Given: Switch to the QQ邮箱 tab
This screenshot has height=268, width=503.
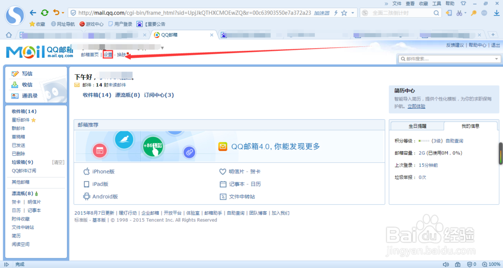Looking at the screenshot, I should pos(183,35).
